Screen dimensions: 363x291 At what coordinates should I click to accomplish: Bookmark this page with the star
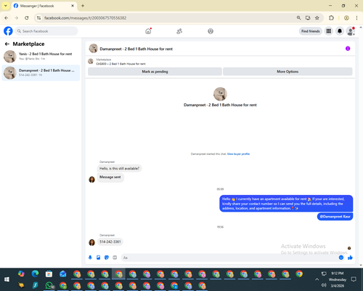point(317,18)
